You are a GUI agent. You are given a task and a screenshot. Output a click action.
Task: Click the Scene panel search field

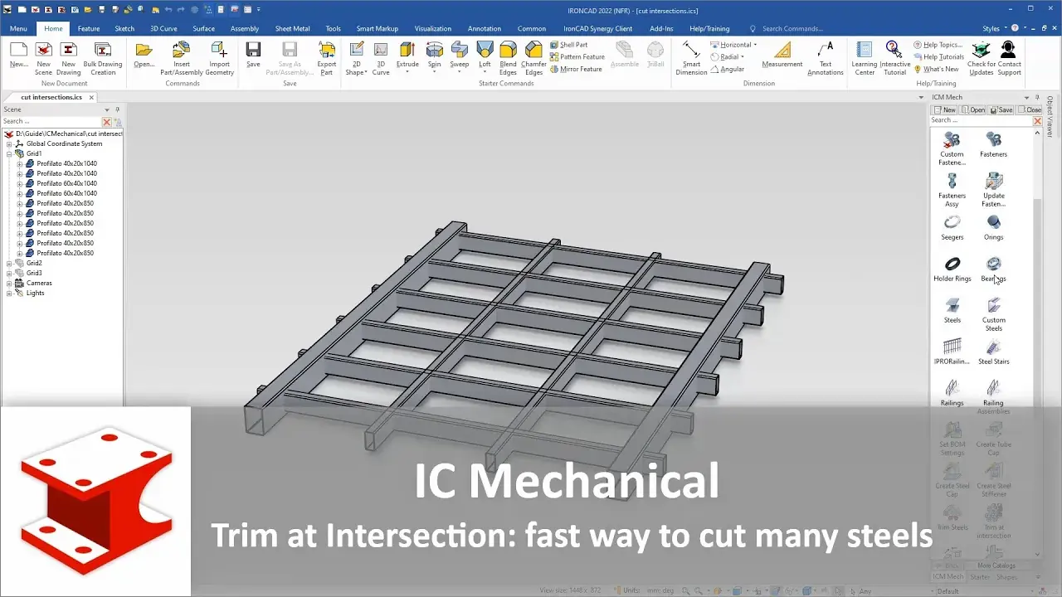[51, 121]
